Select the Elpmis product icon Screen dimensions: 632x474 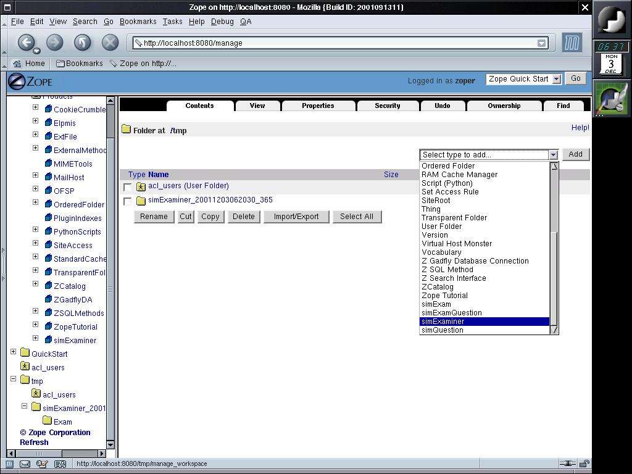tap(48, 123)
